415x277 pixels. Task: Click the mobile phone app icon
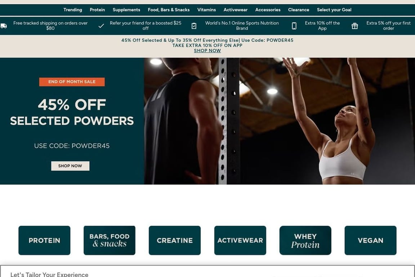[x=294, y=26]
